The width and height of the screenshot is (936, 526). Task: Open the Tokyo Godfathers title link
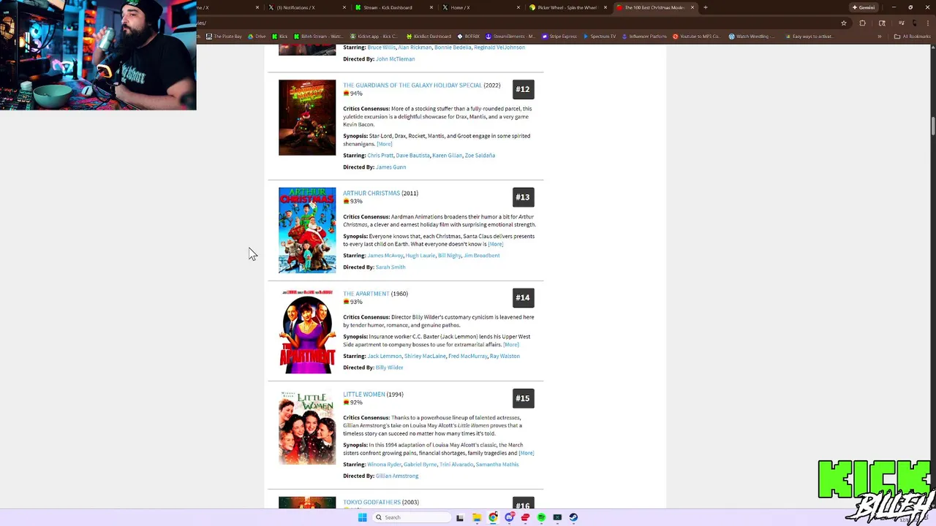pyautogui.click(x=371, y=503)
